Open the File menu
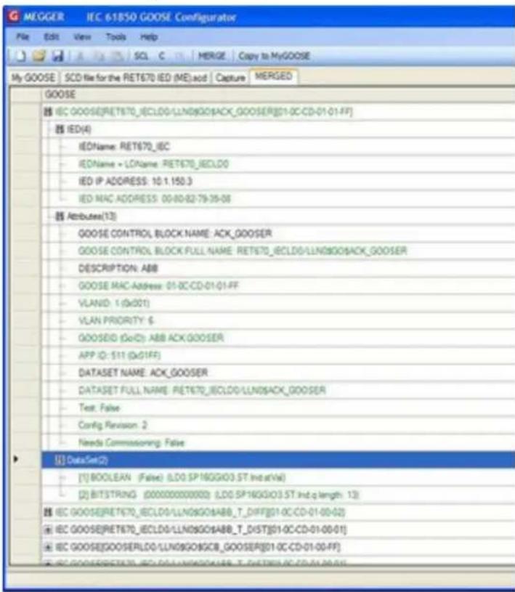This screenshot has width=515, height=592. pos(23,36)
